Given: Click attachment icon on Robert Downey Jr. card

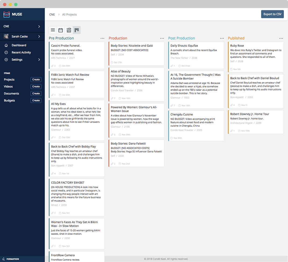Looking at the screenshot, I should pyautogui.click(x=231, y=131).
